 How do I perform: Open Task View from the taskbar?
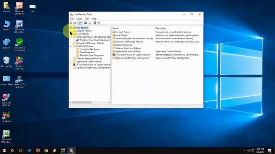(x=21, y=151)
